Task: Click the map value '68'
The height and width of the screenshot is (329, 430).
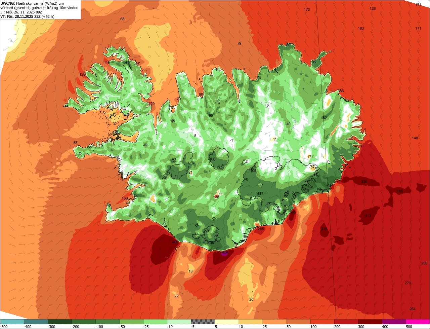Action: coord(122,19)
